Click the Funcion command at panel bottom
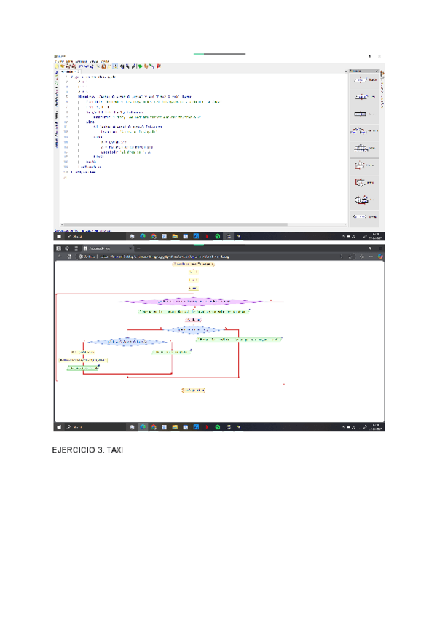 coord(363,216)
